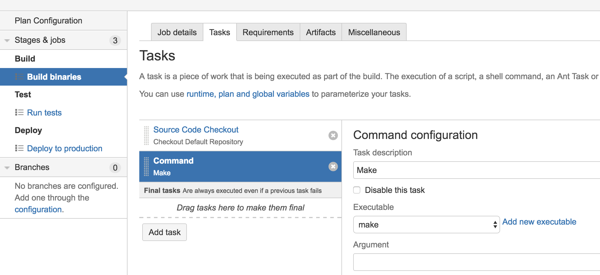The height and width of the screenshot is (275, 600).
Task: Click drag handle of Command task
Action: [146, 167]
